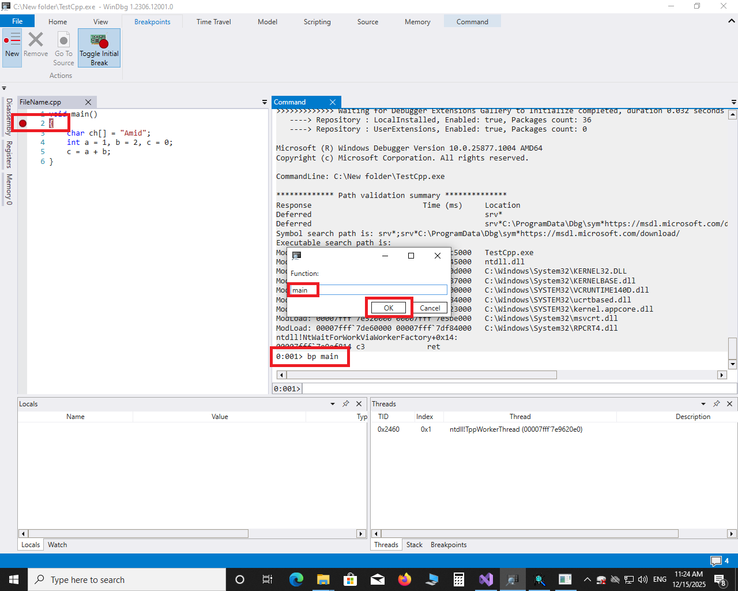Open the Threads panel dropdown arrow
Screen dimensions: 738x591
(703, 404)
